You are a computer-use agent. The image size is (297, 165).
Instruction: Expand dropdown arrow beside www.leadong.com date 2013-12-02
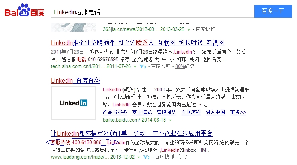click(x=139, y=157)
